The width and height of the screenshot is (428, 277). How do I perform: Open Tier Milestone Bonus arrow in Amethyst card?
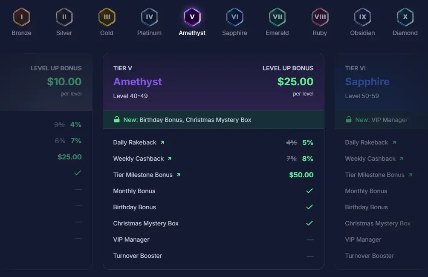179,175
